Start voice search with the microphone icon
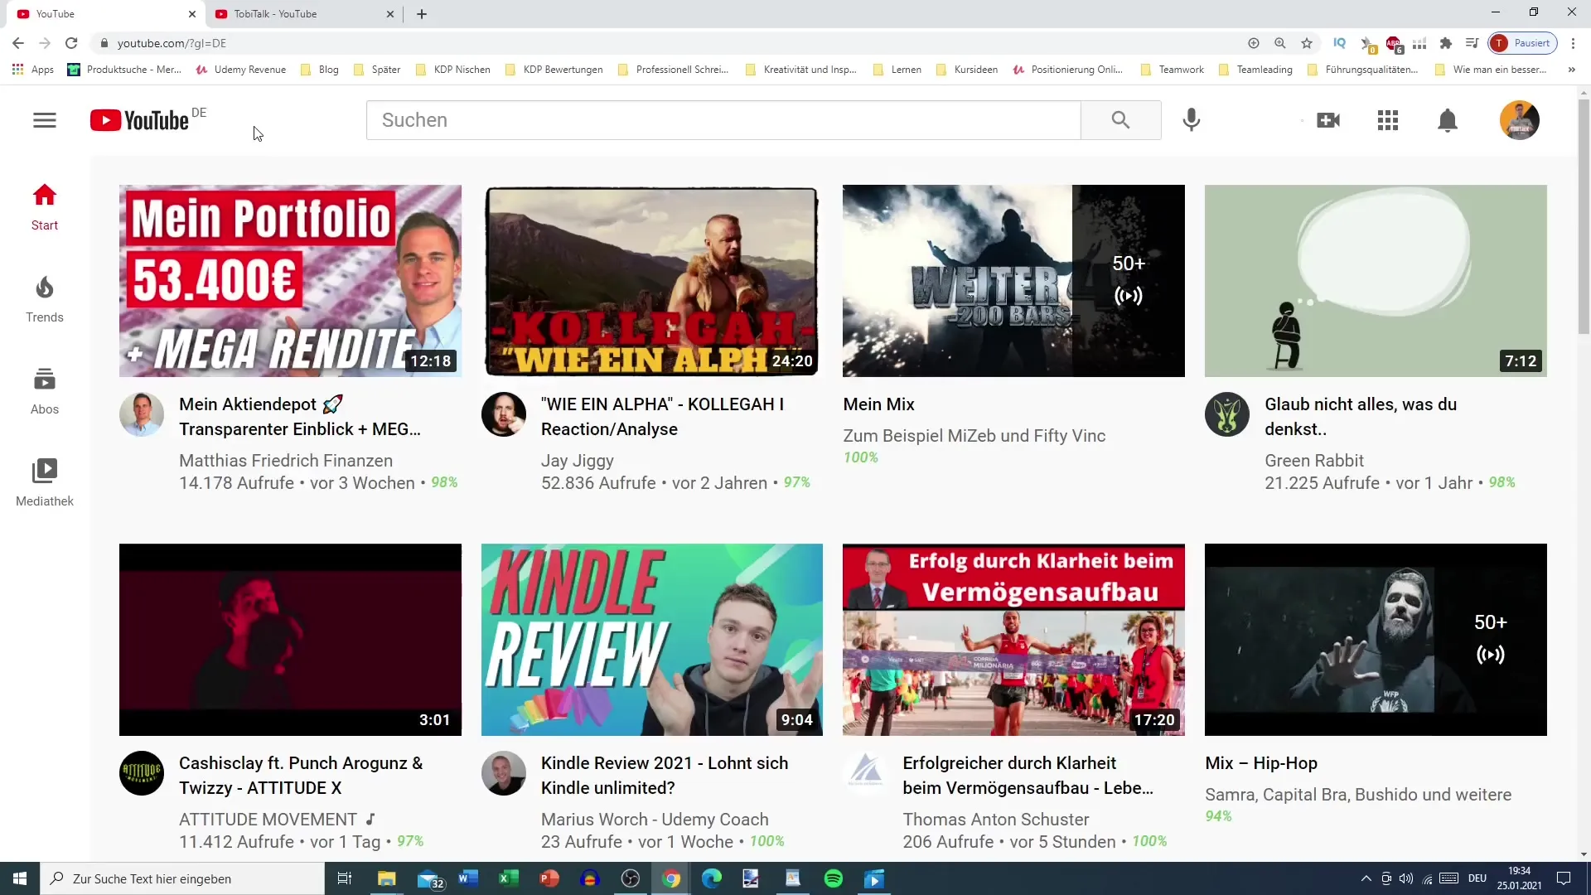Screen dimensions: 1591x895 1191,120
